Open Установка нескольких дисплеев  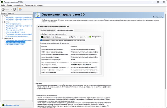(17, 36)
